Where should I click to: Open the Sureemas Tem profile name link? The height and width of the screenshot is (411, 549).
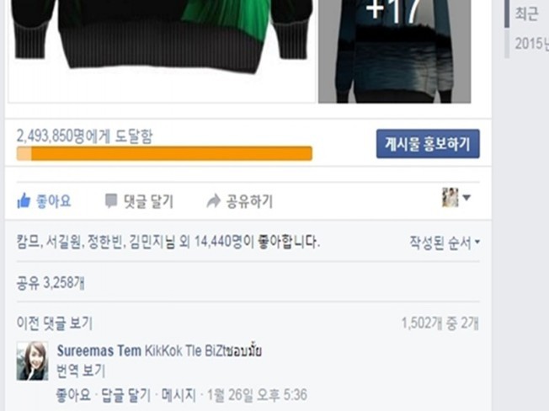pos(99,351)
